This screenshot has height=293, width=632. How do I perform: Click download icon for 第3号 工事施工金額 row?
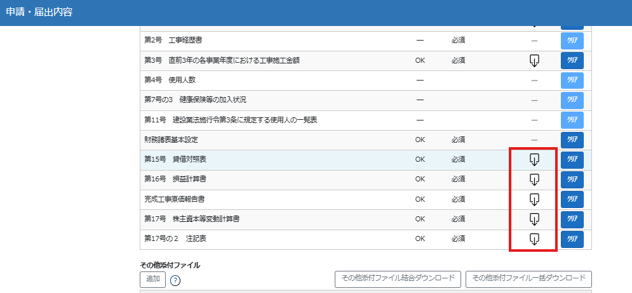534,61
